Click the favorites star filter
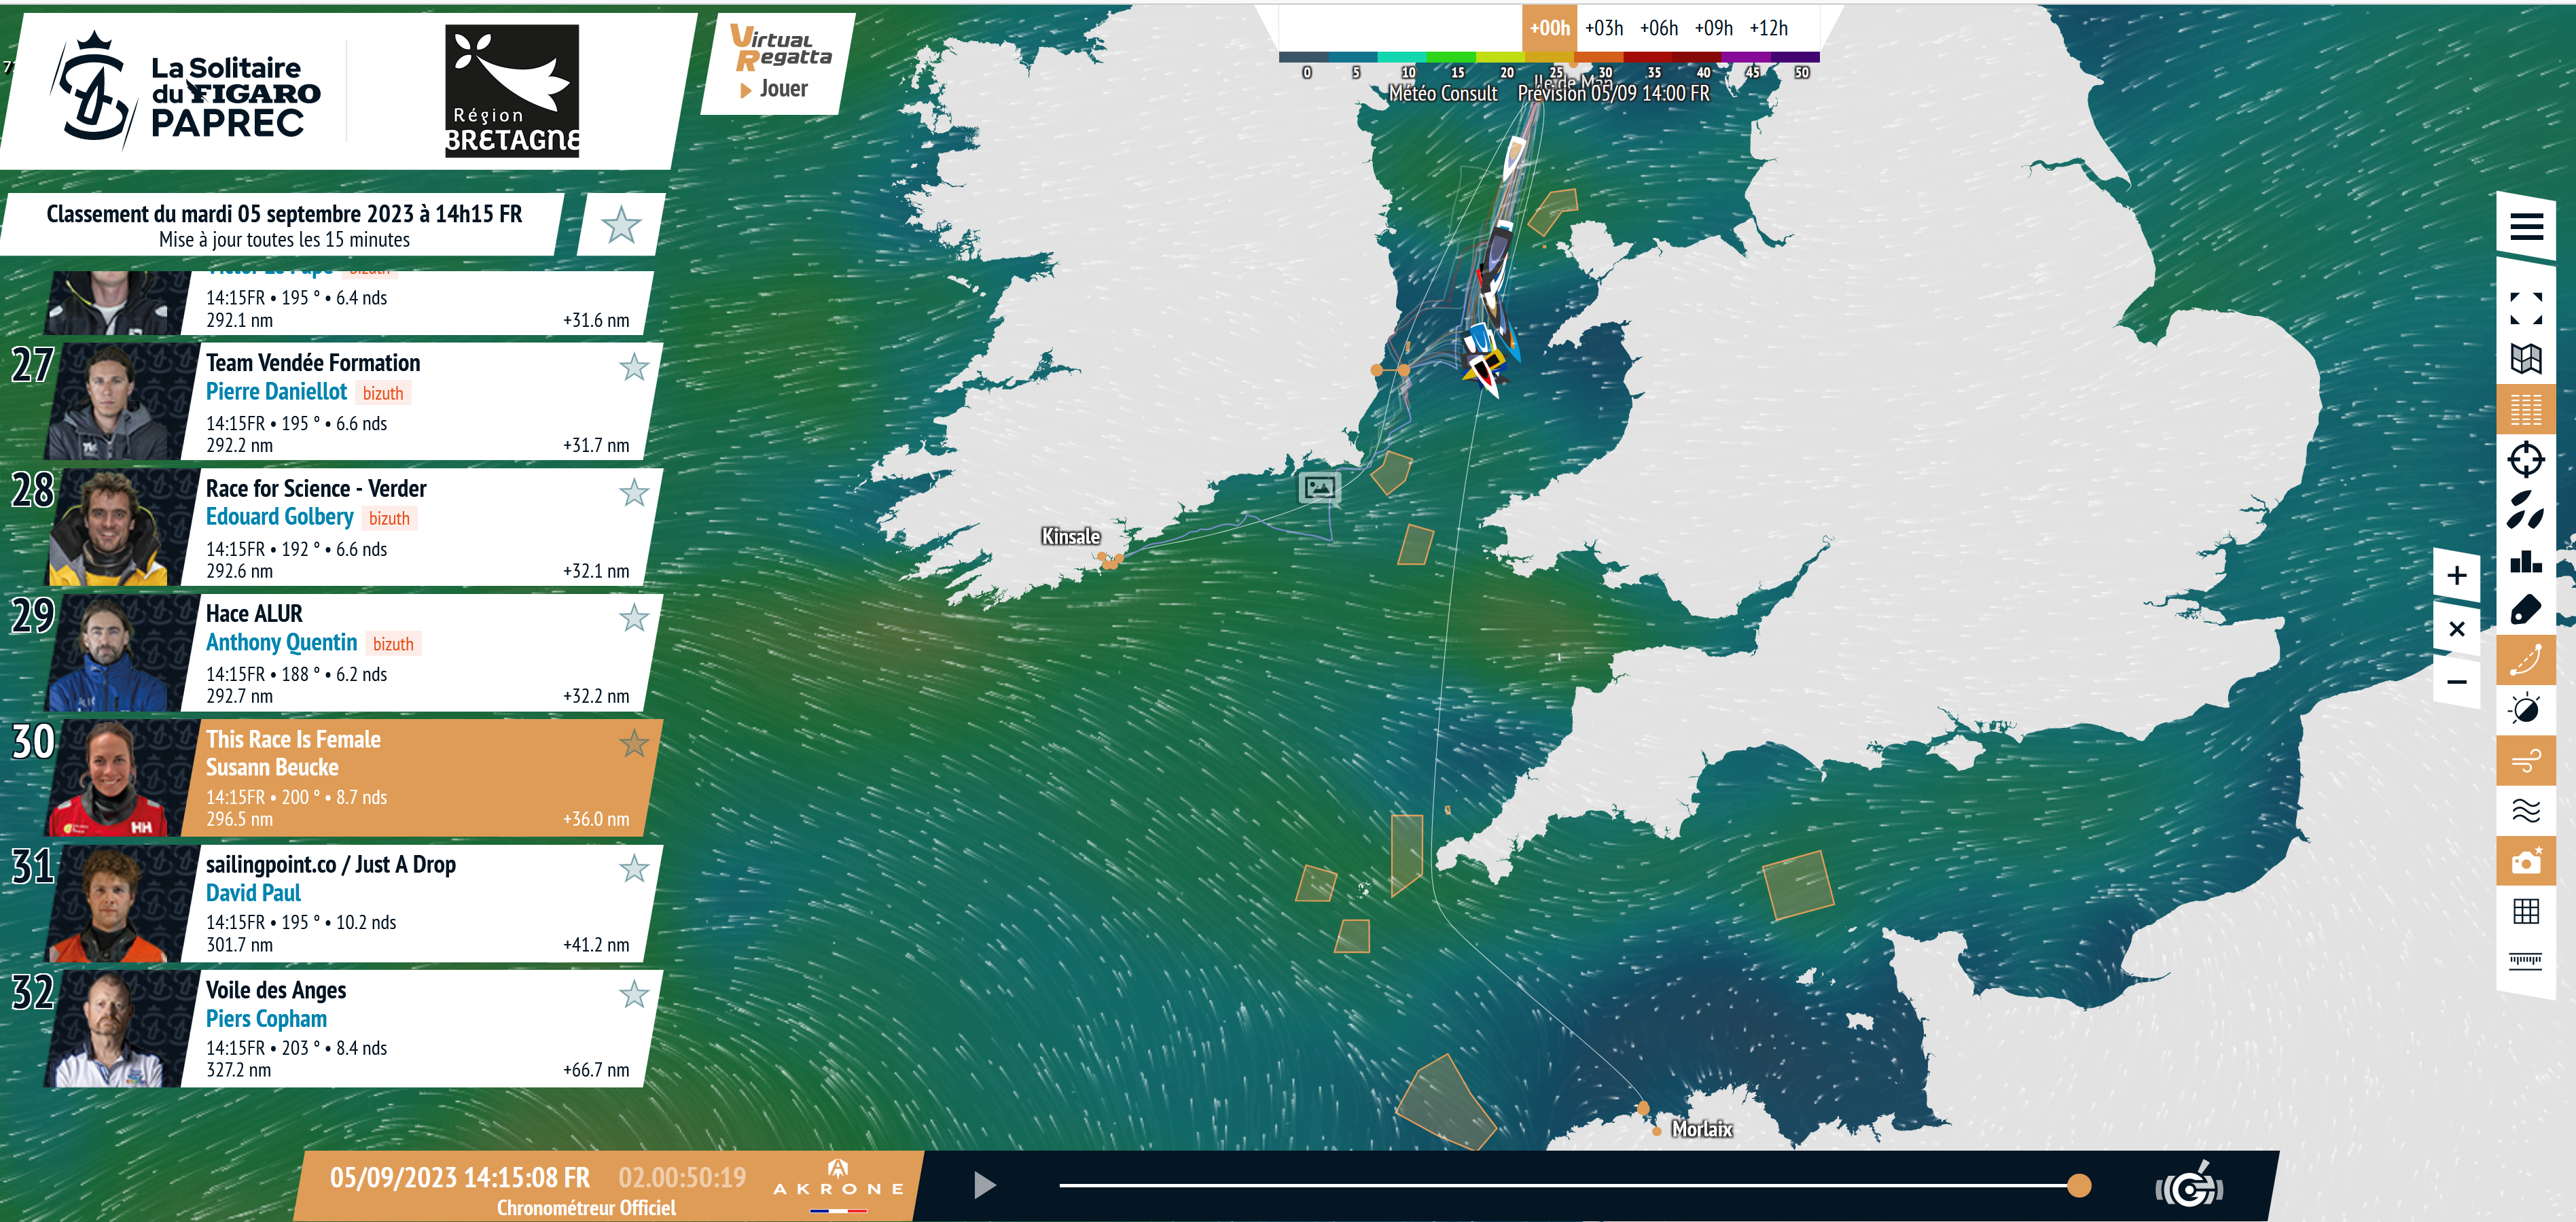Viewport: 2576px width, 1222px height. pyautogui.click(x=621, y=225)
